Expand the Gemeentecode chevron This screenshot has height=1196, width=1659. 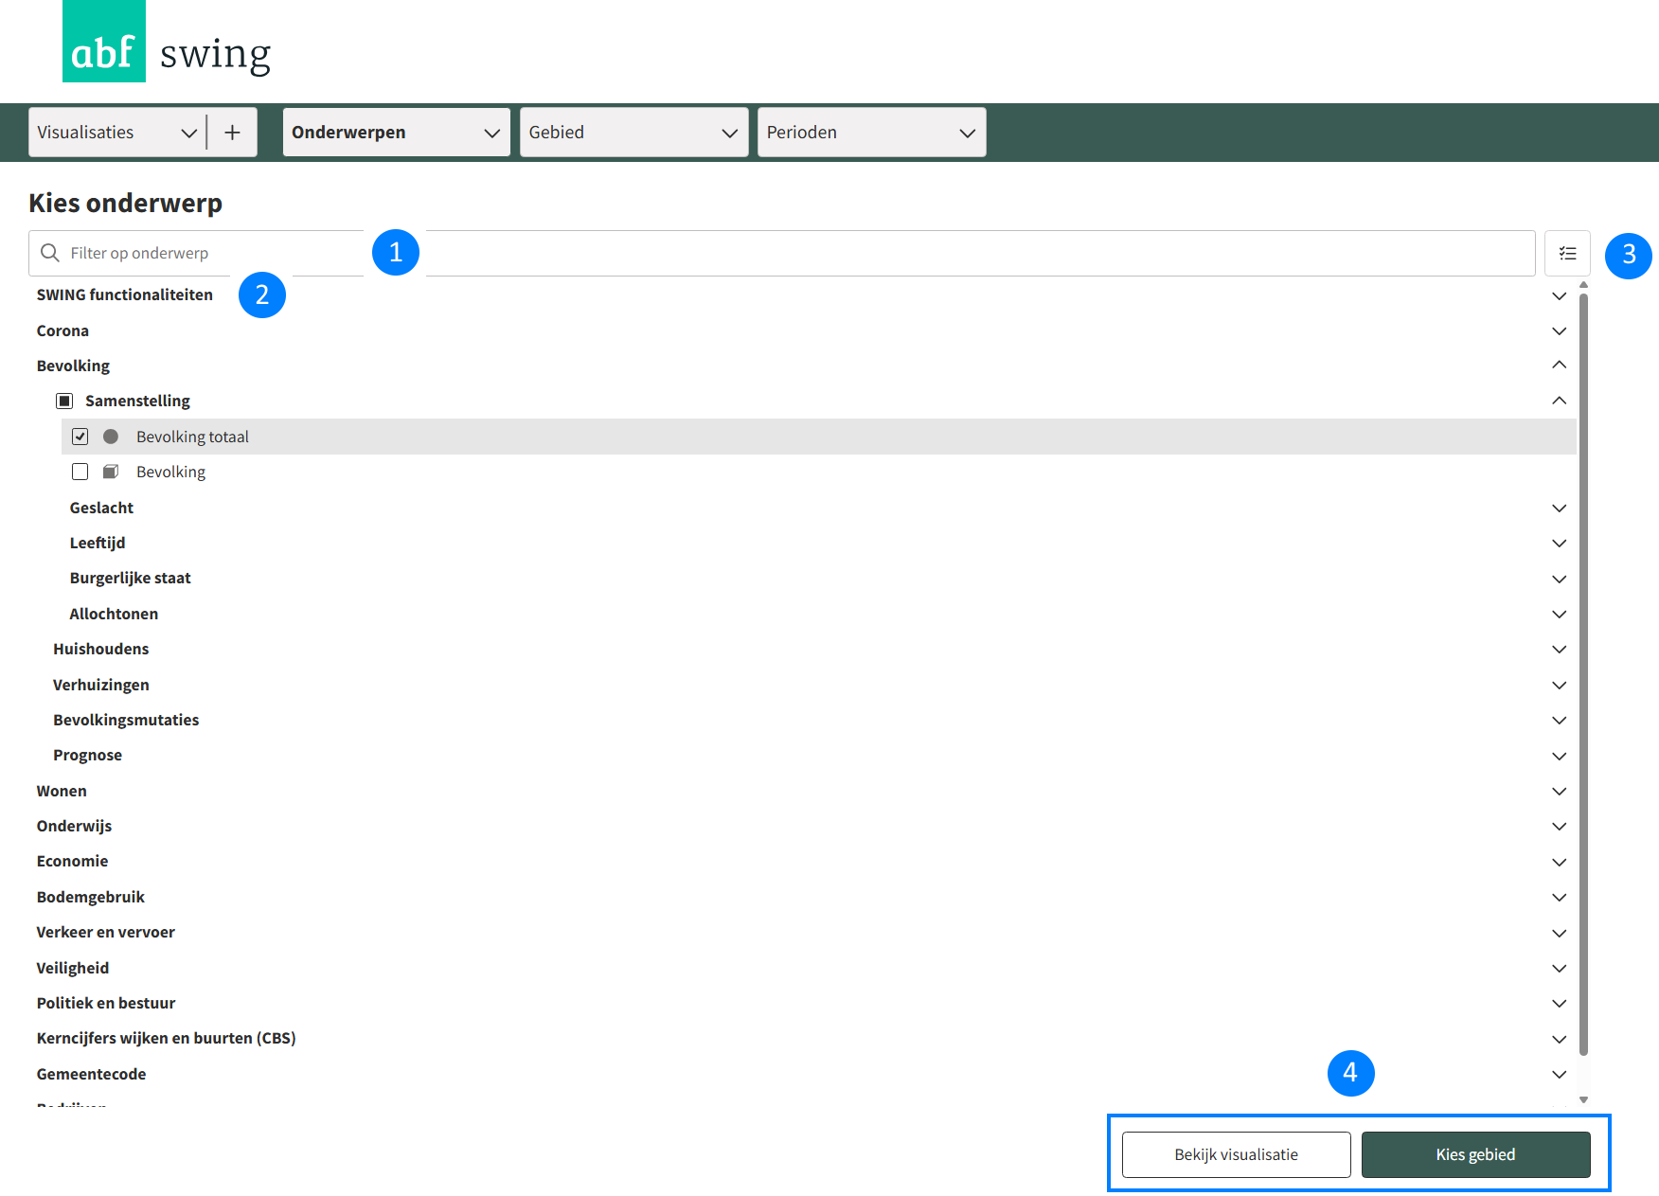coord(1559,1074)
